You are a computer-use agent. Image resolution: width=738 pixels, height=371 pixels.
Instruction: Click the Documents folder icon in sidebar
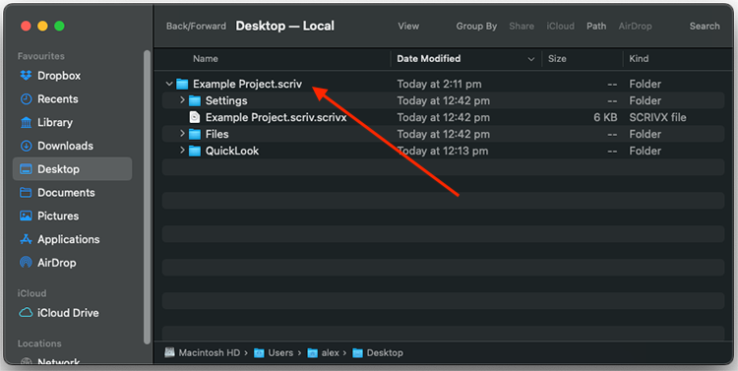pyautogui.click(x=26, y=193)
